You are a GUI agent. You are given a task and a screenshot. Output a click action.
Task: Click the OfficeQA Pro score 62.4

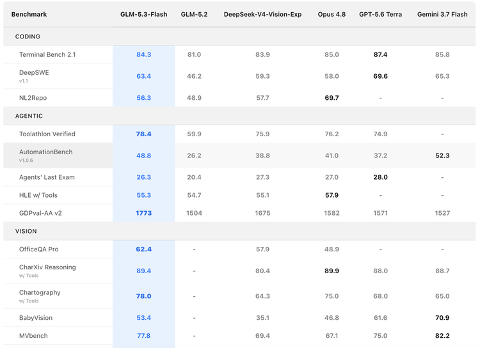click(143, 249)
